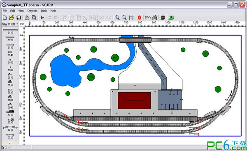Screen dimensions: 247x151
Task: Save the layout with the floppy disk icon
Action: pyautogui.click(x=19, y=17)
